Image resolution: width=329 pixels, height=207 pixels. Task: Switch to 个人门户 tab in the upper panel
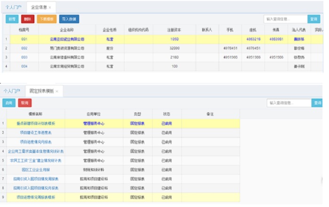click(14, 8)
